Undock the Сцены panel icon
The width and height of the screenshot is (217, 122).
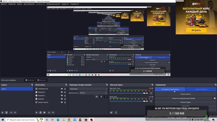click(x=32, y=85)
